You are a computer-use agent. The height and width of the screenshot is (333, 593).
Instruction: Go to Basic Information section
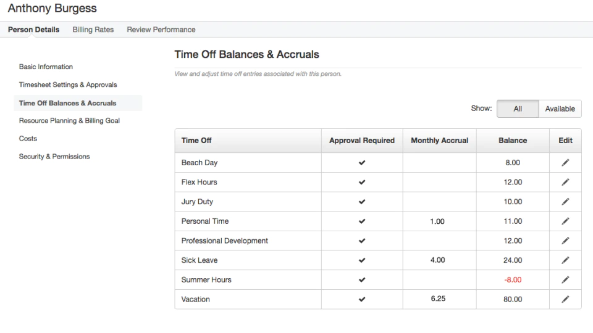coord(46,67)
